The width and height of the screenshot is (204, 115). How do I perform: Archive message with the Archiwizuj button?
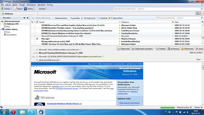[173, 48]
